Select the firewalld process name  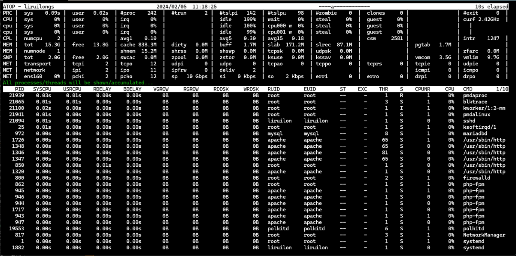tap(476, 178)
